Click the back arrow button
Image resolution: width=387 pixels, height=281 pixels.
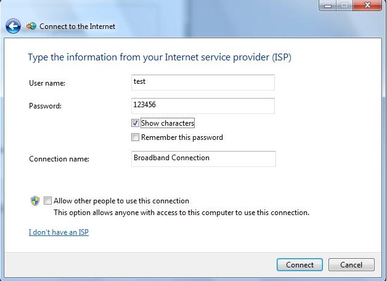coord(13,26)
